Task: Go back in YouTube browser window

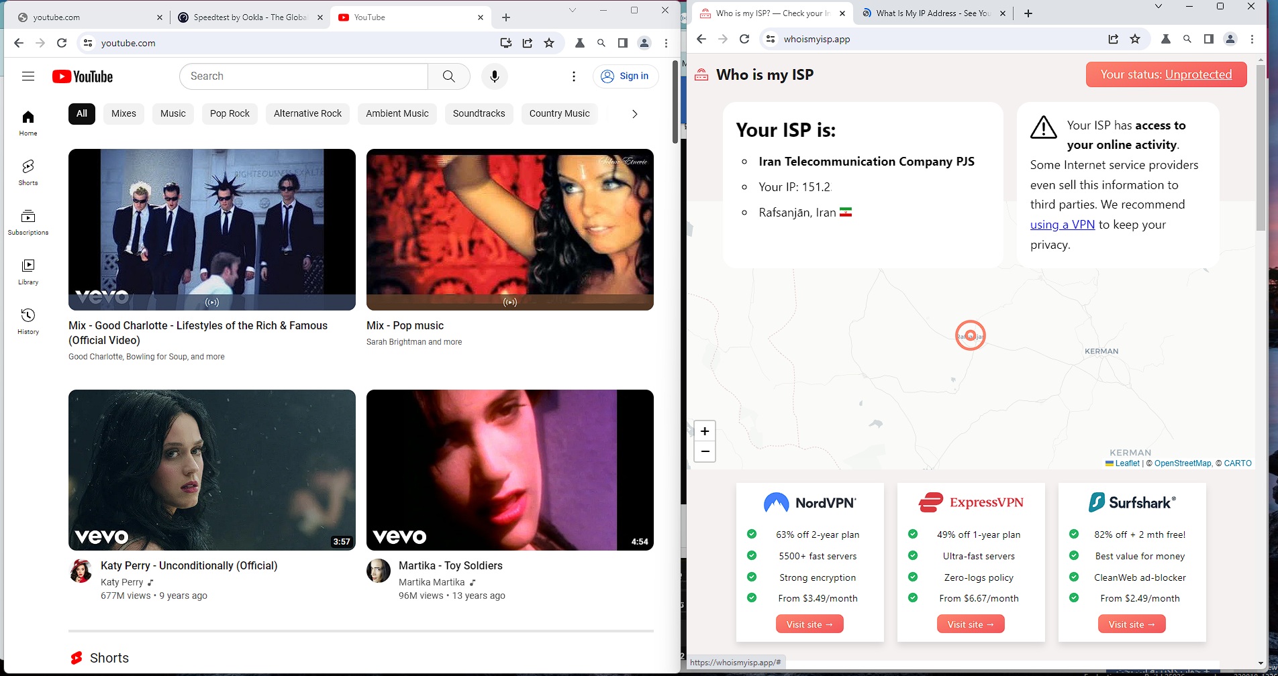Action: [x=19, y=43]
